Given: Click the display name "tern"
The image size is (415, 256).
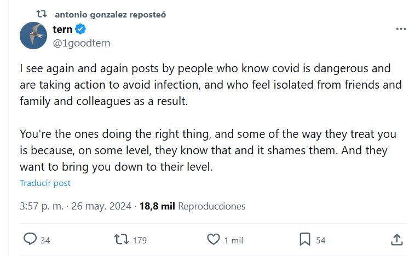Looking at the screenshot, I should coord(62,29).
